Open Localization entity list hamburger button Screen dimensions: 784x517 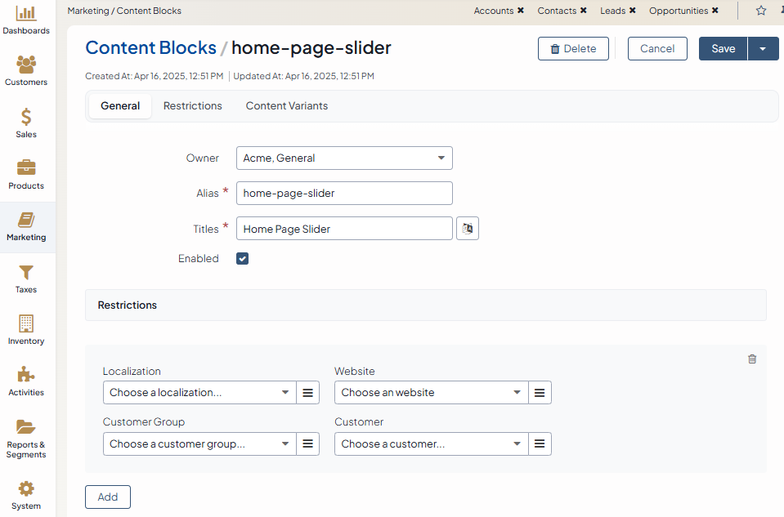[307, 393]
